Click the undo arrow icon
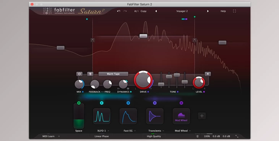 119,11
